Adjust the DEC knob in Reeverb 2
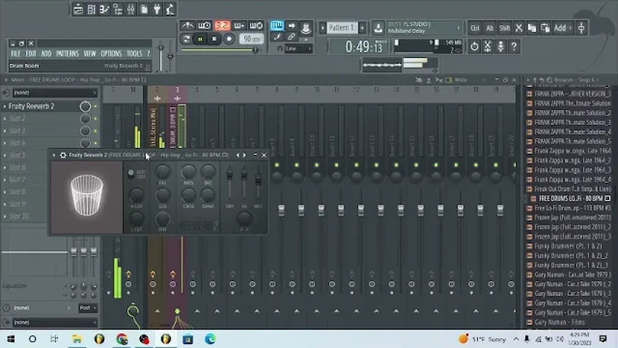This screenshot has height=348, width=618. tap(208, 171)
